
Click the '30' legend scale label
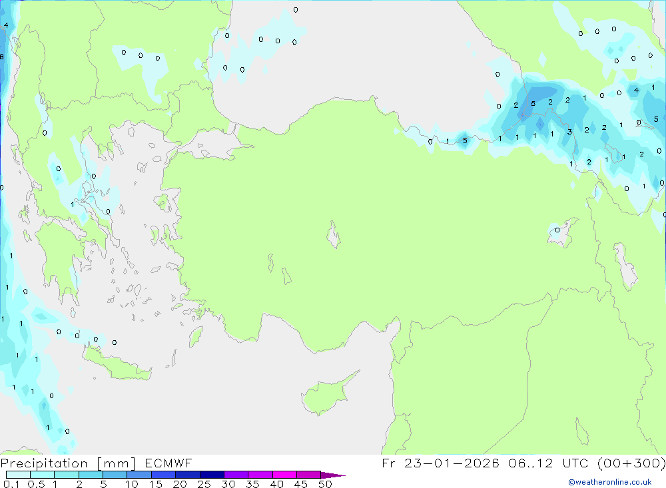pyautogui.click(x=228, y=484)
